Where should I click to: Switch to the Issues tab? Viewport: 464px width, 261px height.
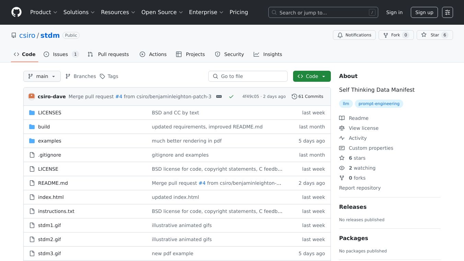coord(61,54)
